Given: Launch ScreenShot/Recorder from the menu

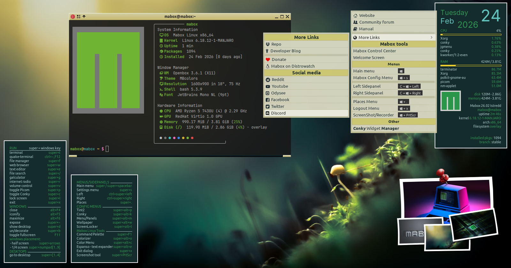Looking at the screenshot, I should [x=373, y=115].
